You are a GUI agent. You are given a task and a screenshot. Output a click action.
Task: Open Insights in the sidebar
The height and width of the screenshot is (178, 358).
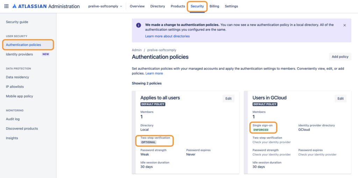coord(12,138)
